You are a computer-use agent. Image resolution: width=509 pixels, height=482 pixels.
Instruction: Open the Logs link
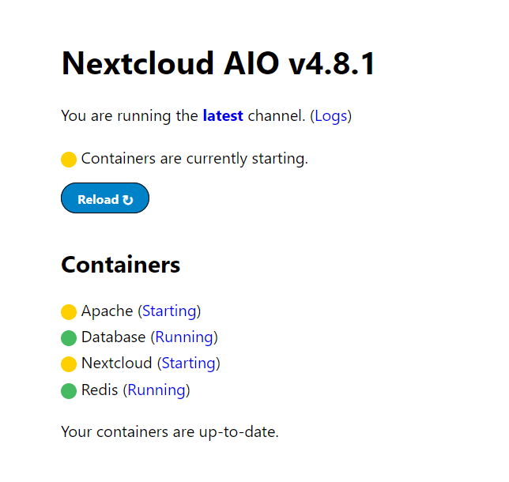(x=331, y=116)
